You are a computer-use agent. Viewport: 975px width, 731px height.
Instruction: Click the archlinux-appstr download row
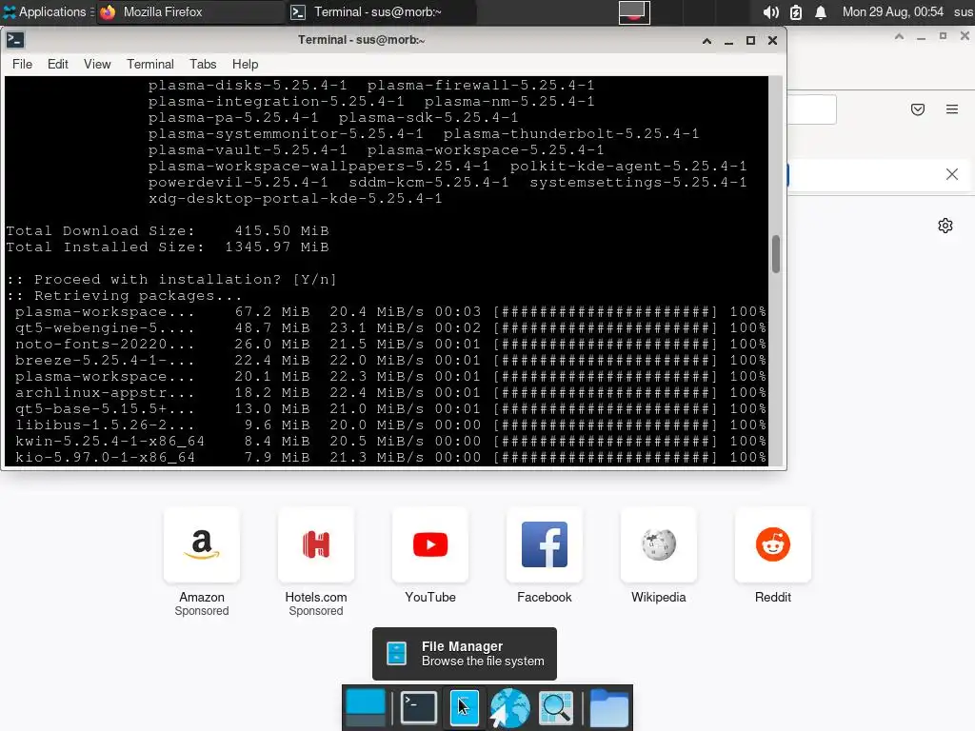[x=390, y=393]
